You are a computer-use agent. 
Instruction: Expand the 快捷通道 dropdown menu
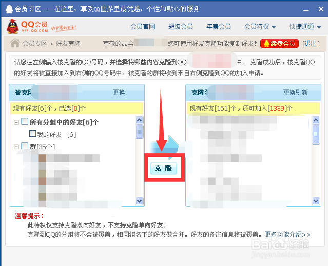point(305,27)
